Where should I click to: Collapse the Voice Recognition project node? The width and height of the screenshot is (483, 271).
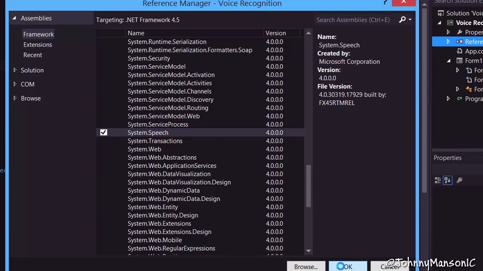tap(439, 23)
